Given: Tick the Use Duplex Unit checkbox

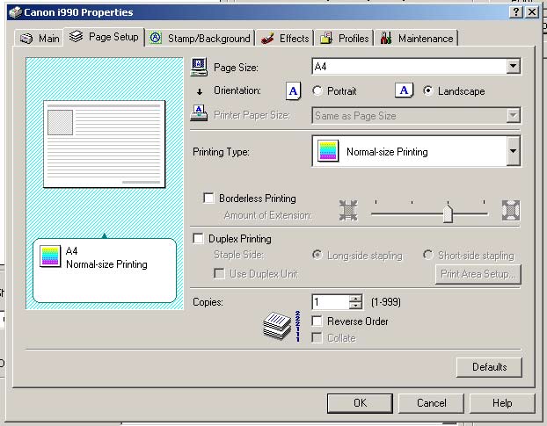Looking at the screenshot, I should coord(219,274).
